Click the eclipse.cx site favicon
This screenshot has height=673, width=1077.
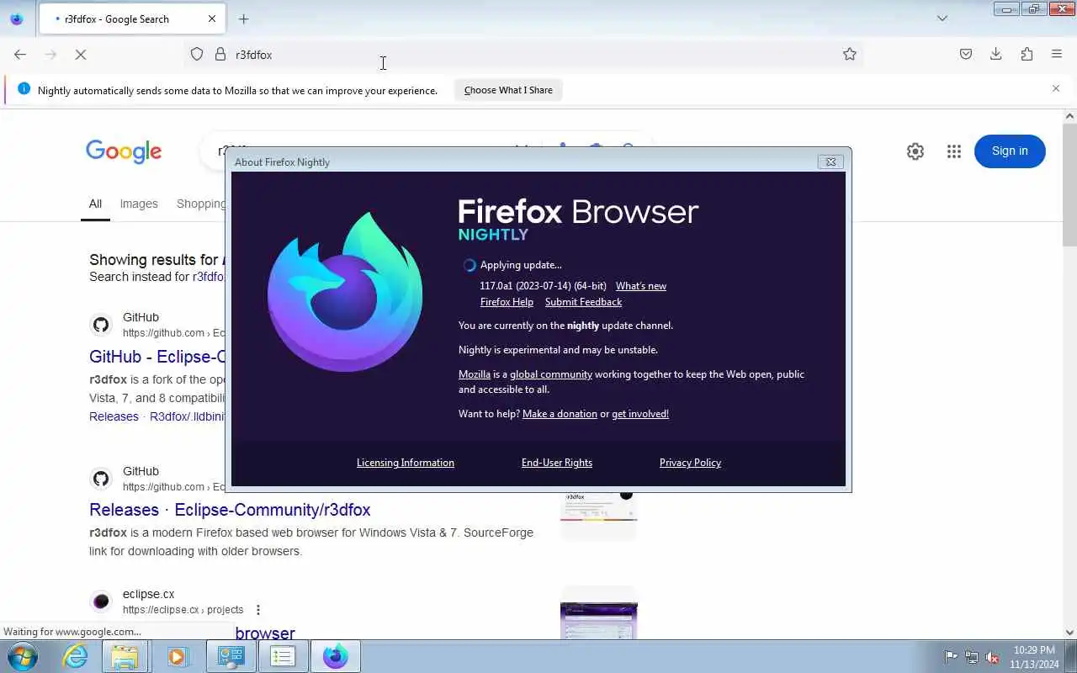coord(101,601)
